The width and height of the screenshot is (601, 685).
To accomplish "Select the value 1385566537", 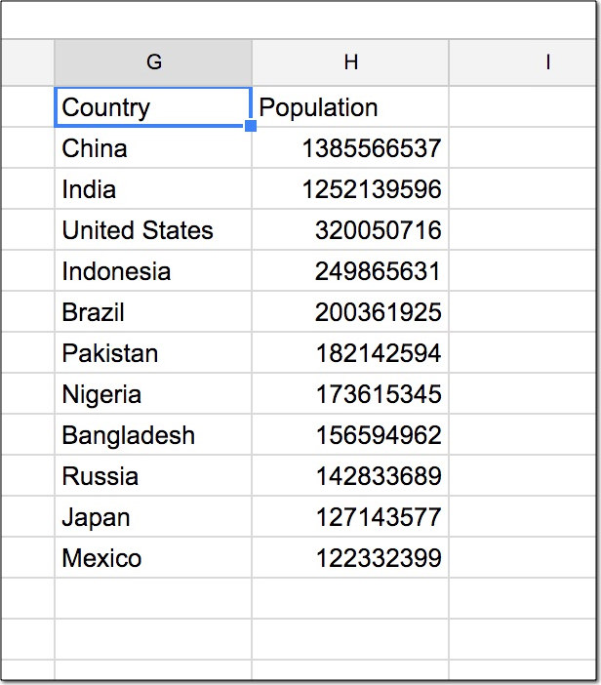I will pyautogui.click(x=350, y=148).
